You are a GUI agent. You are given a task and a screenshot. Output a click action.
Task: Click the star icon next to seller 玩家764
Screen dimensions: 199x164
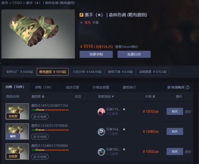point(124,129)
